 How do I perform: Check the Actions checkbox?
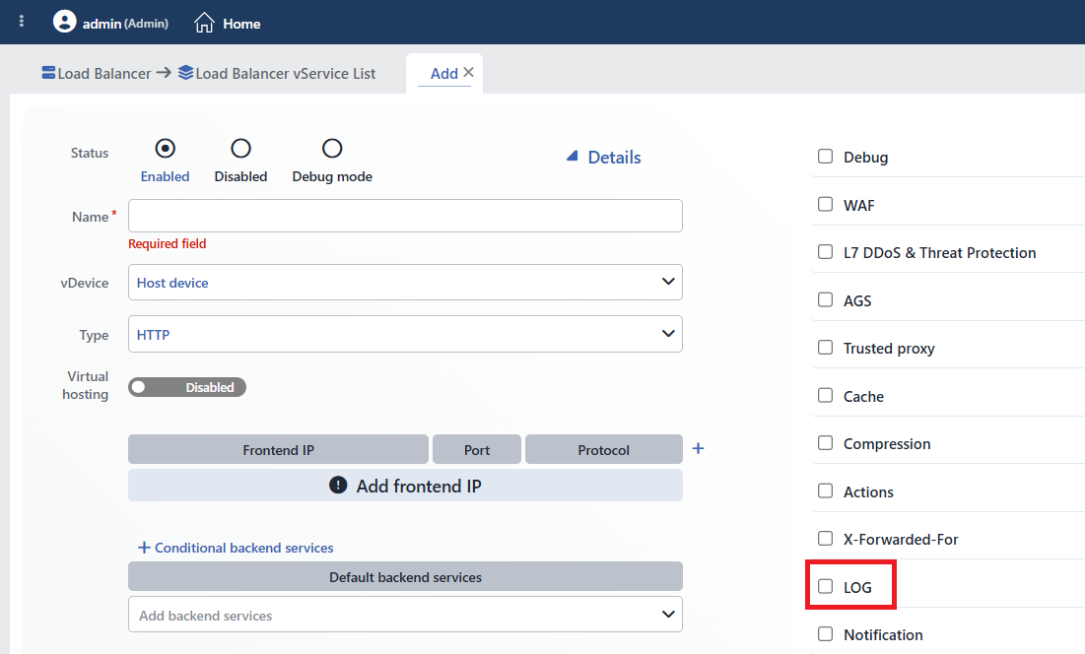(x=826, y=490)
